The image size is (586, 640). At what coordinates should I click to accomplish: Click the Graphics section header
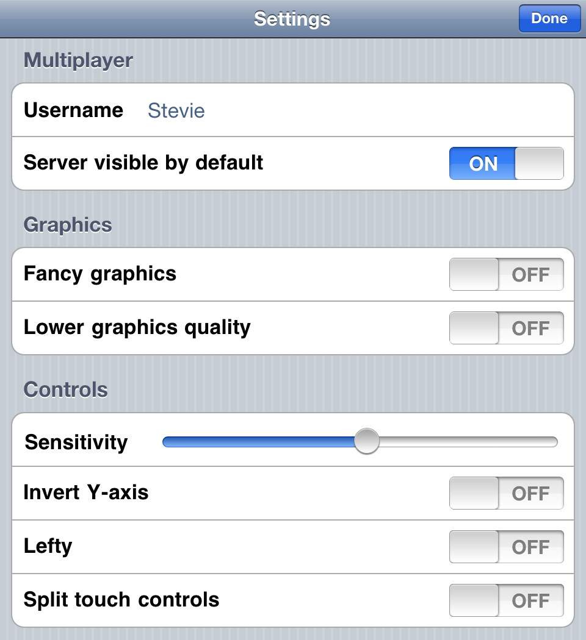pos(68,225)
